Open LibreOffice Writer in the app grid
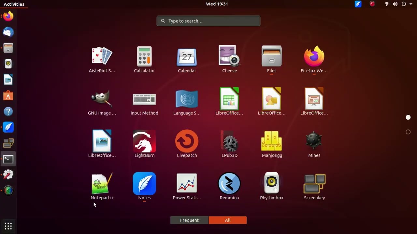Screen dimensions: 417x234 [x=102, y=144]
